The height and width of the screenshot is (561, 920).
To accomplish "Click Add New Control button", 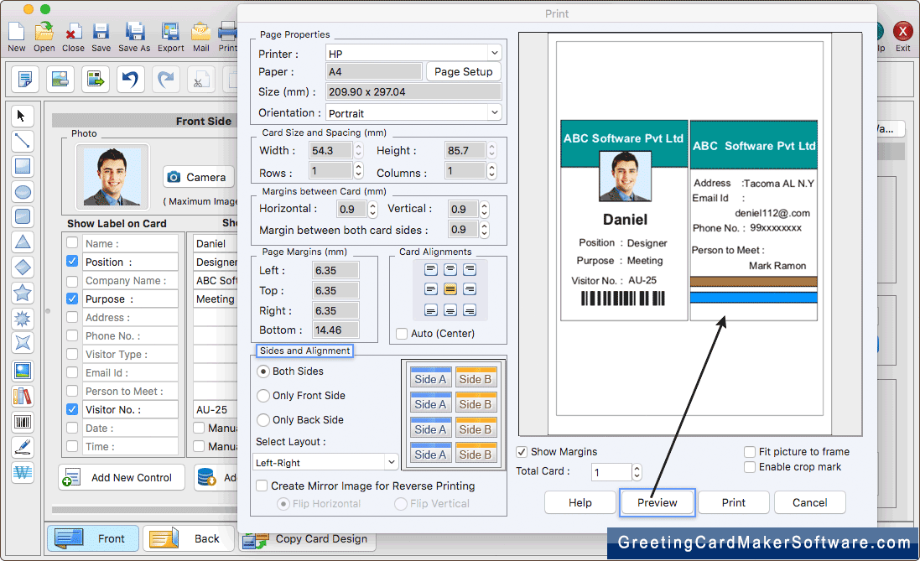I will pos(122,477).
